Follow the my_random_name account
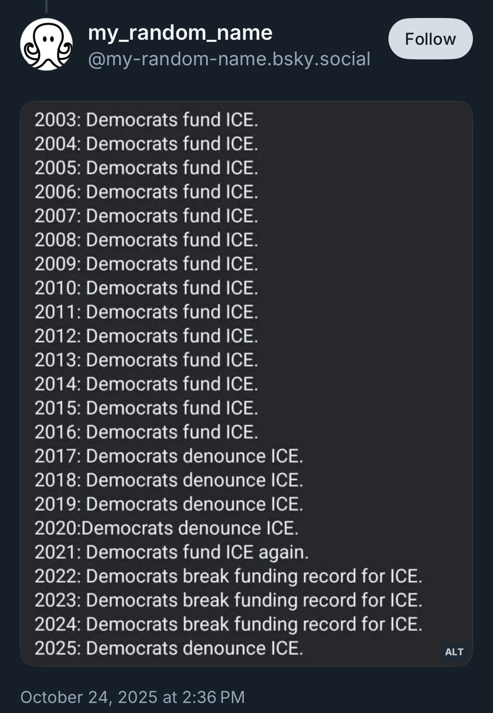The height and width of the screenshot is (713, 493). click(430, 39)
